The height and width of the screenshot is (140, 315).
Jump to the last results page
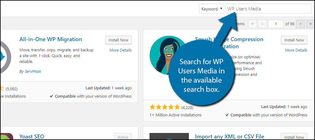click(310, 24)
